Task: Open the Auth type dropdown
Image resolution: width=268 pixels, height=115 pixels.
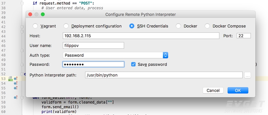Action: pos(115,55)
